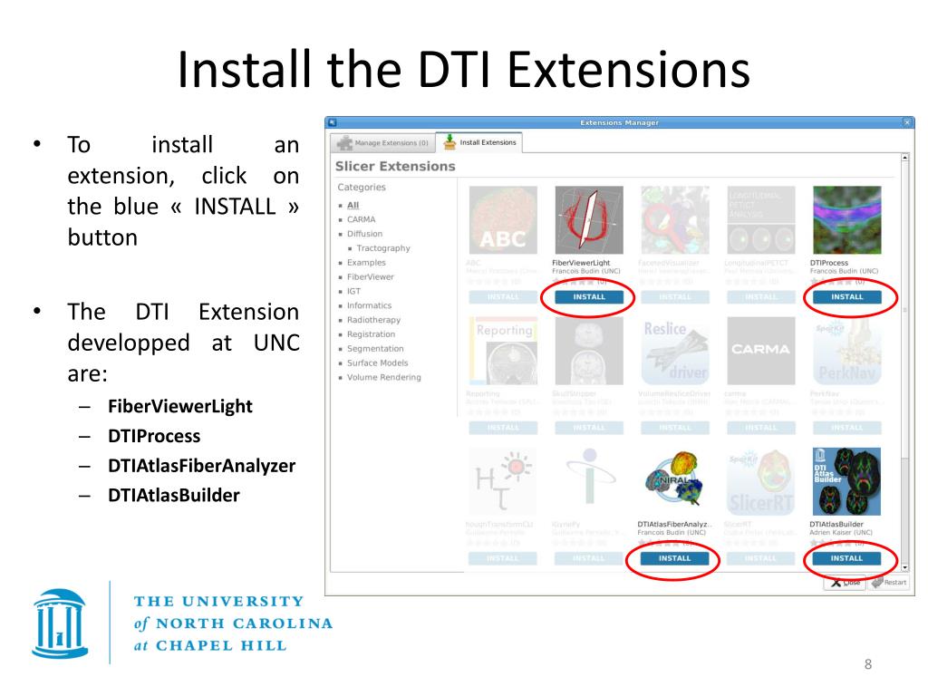The width and height of the screenshot is (928, 696).
Task: Select the FiberViewer category
Action: [371, 277]
